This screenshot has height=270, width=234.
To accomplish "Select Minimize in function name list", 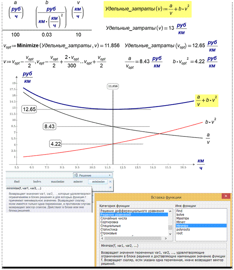I will [201, 226].
